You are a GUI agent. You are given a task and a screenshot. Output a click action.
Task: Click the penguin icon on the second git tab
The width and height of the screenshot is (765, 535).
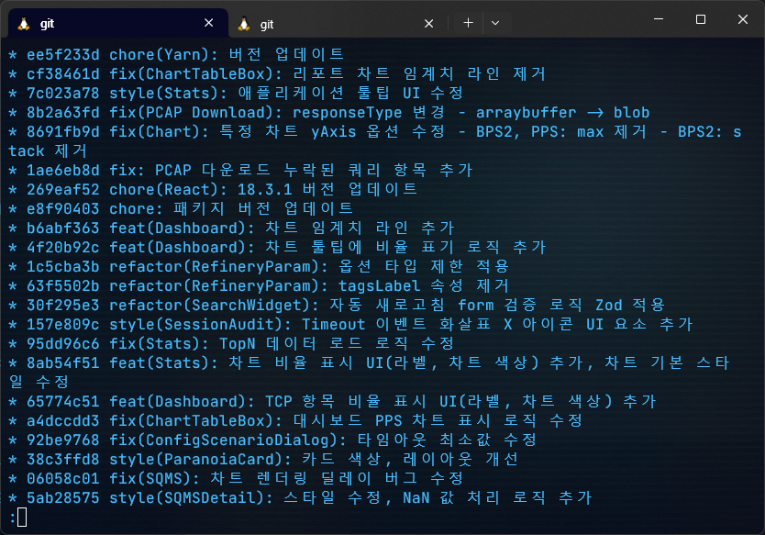[244, 23]
